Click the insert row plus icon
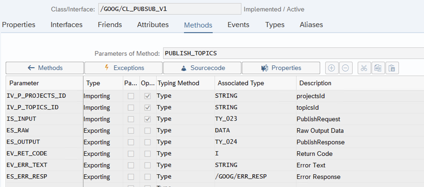This screenshot has height=187, width=424. coord(331,68)
